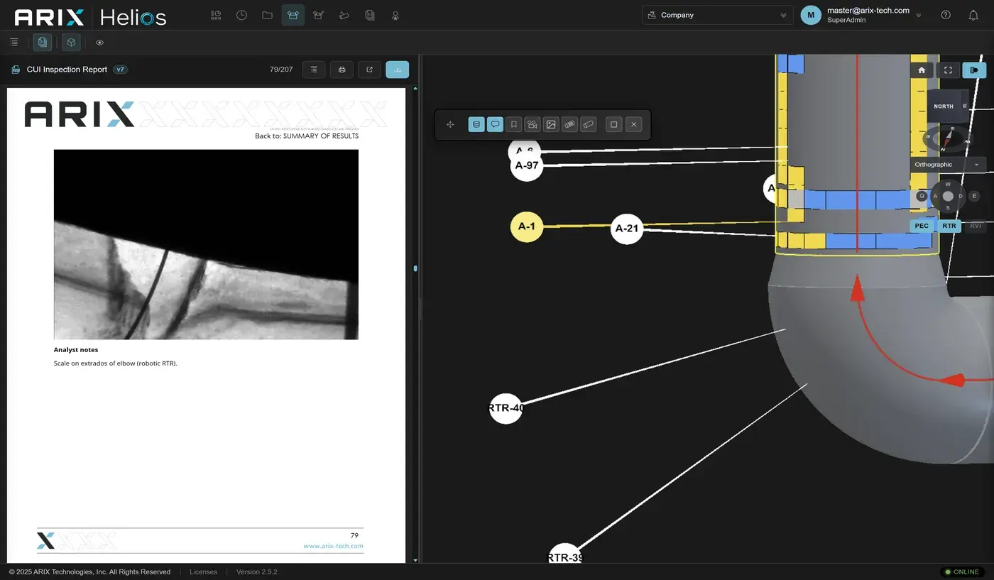Open the Orthographic projection dropdown
994x580 pixels.
(x=948, y=165)
